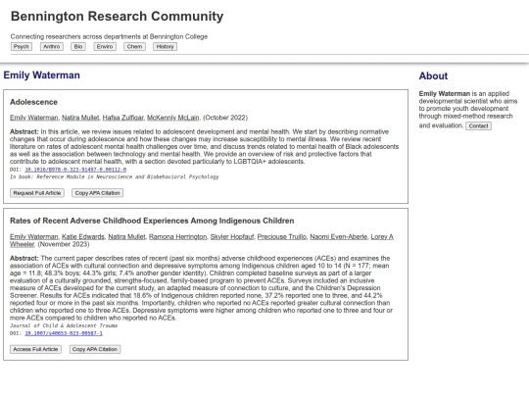Click the (October 2022) date text

[225, 118]
